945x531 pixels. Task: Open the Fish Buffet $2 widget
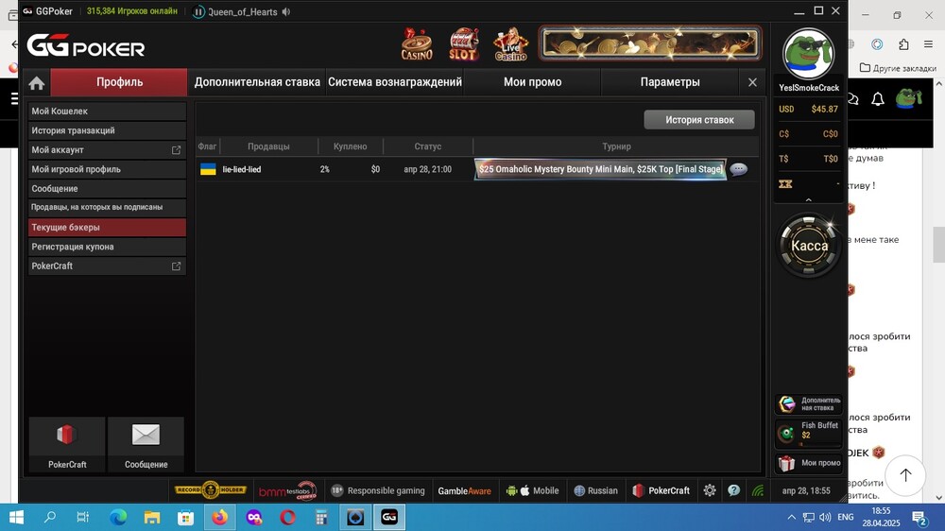coord(809,433)
